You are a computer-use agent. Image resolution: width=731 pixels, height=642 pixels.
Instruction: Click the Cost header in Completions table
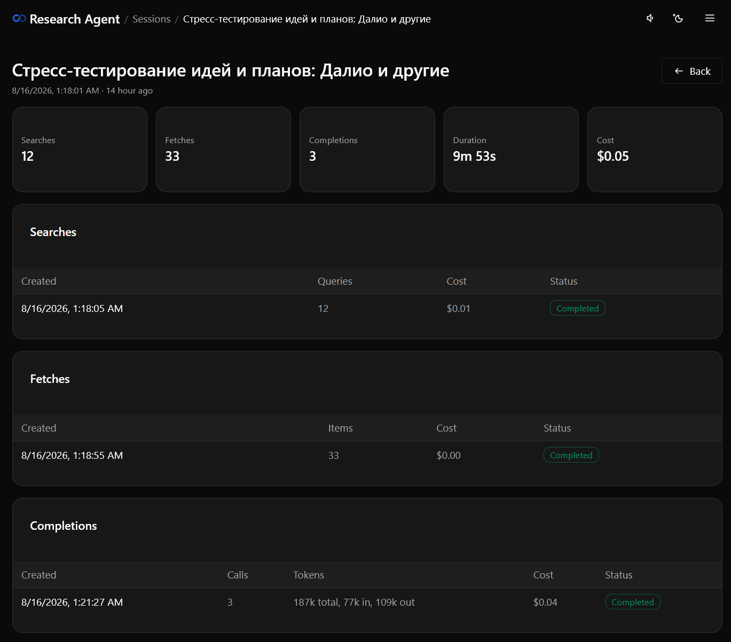543,575
